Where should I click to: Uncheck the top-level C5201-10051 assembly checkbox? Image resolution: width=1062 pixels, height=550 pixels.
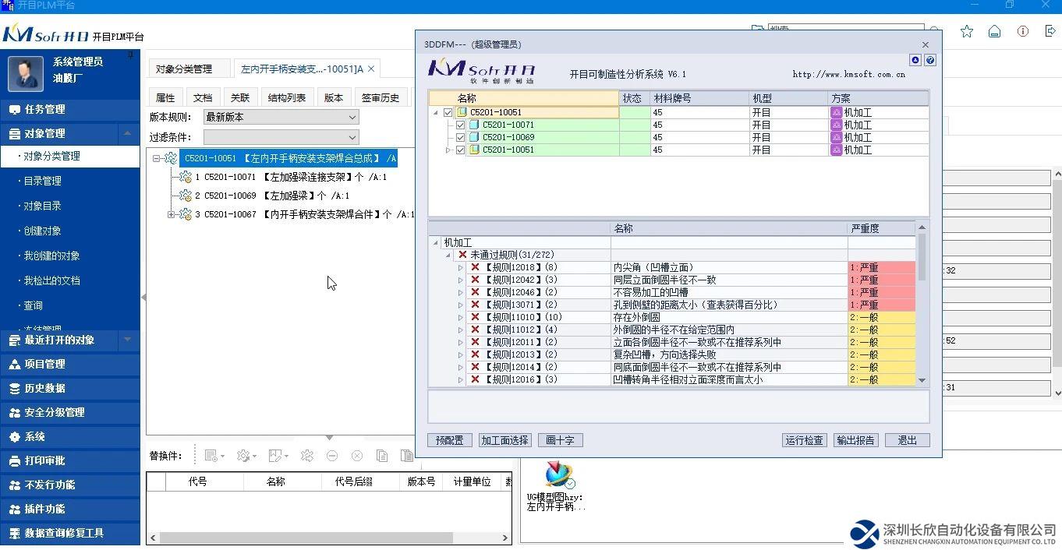point(448,112)
